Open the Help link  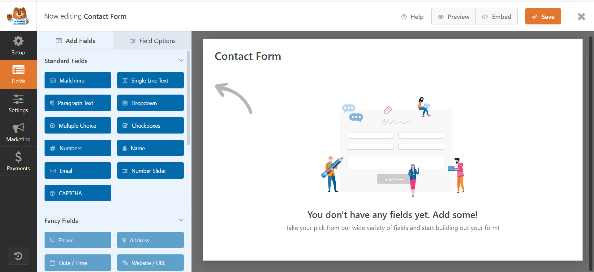click(412, 17)
